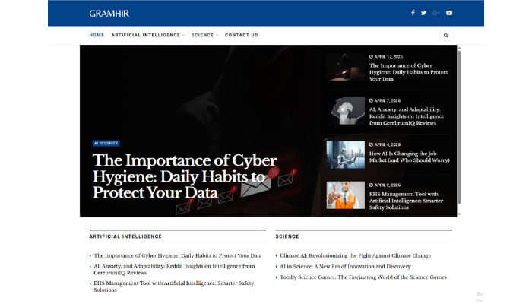Screen dimensions: 532x304
Task: Click the slider scrollbar up arrow
Action: (459, 48)
